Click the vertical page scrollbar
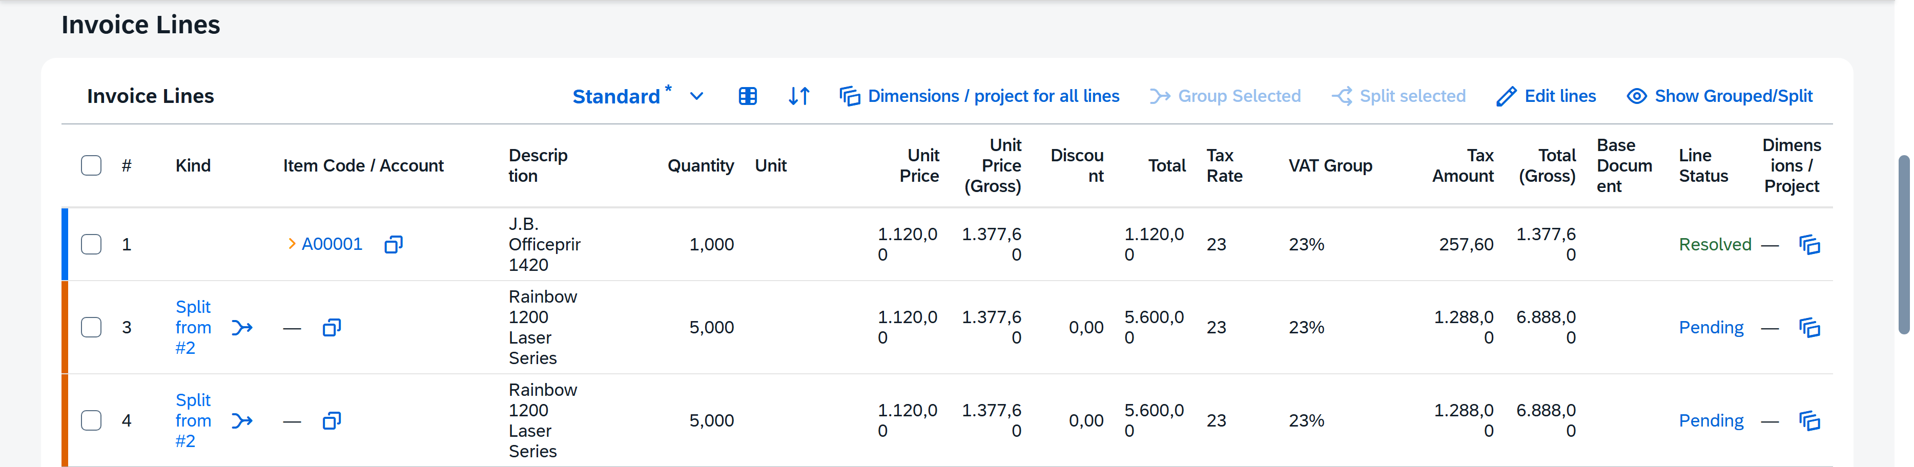 point(1904,244)
